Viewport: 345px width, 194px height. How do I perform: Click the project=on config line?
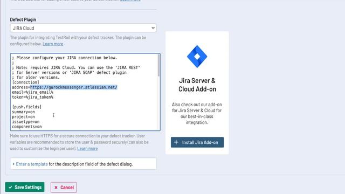[x=23, y=117]
